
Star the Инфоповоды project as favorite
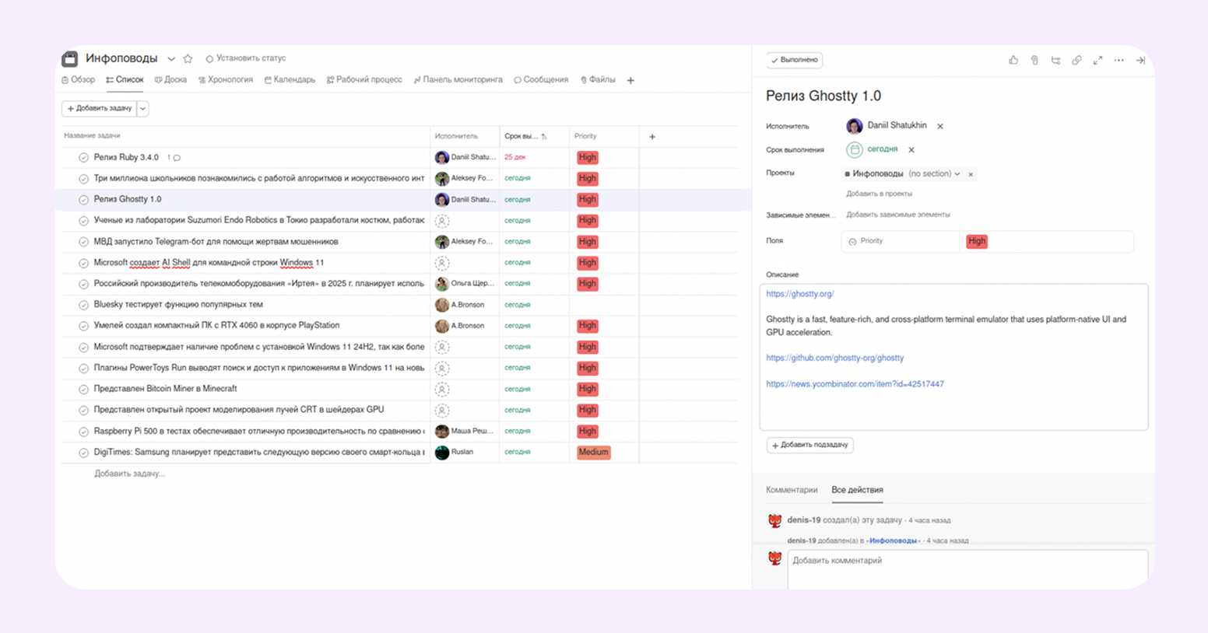pos(188,58)
